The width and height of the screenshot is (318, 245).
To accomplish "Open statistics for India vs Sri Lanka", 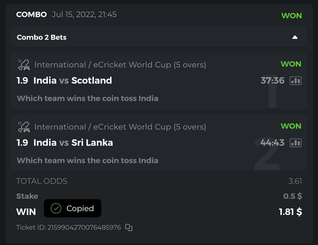I will [296, 143].
